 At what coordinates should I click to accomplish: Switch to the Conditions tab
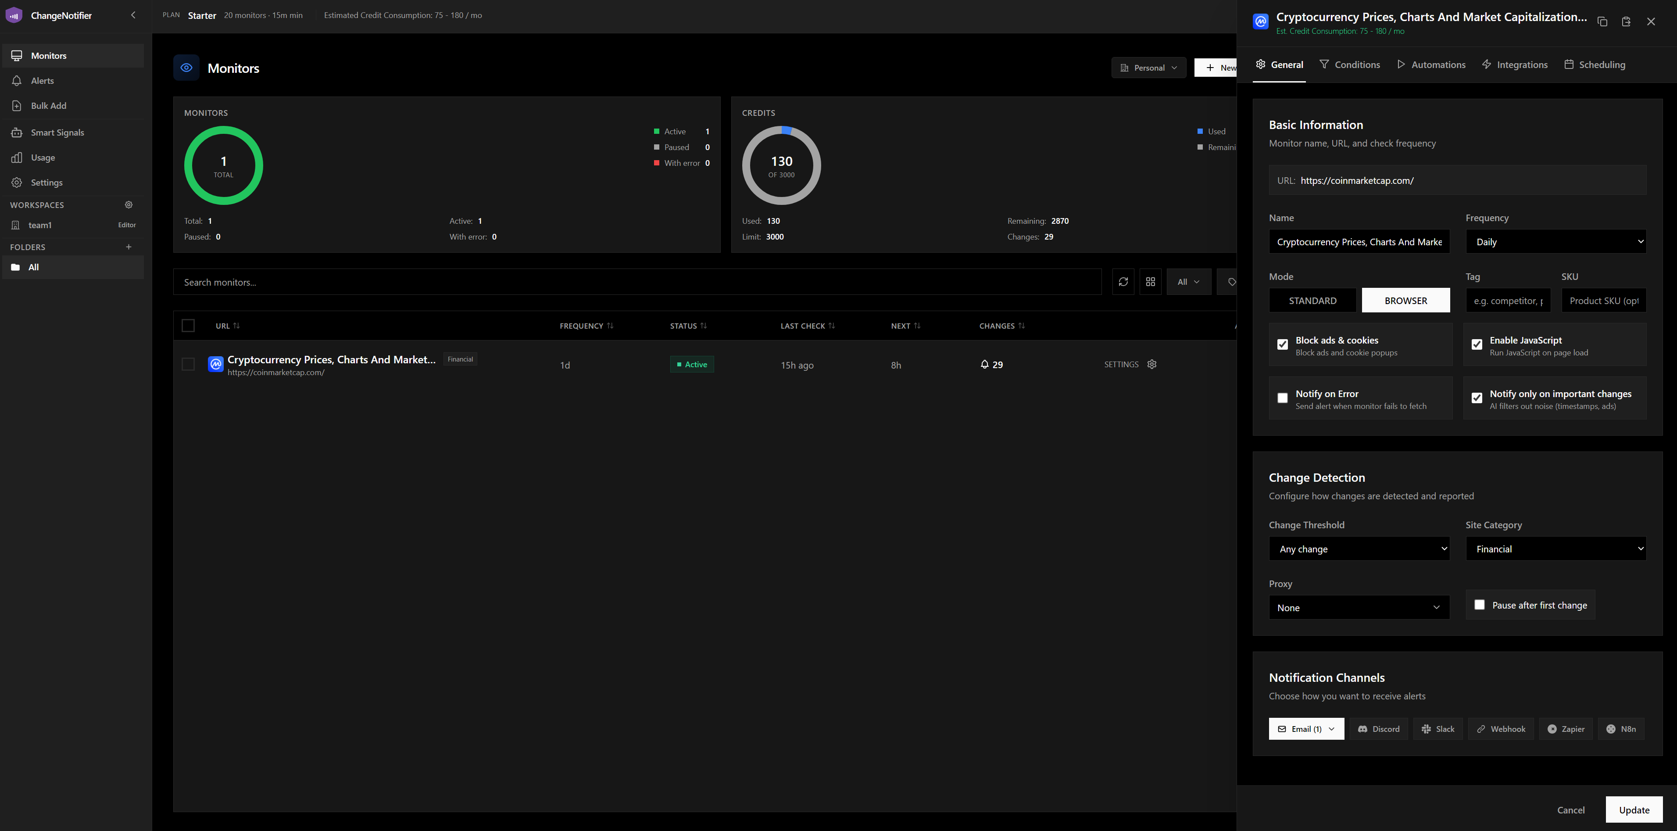point(1350,64)
